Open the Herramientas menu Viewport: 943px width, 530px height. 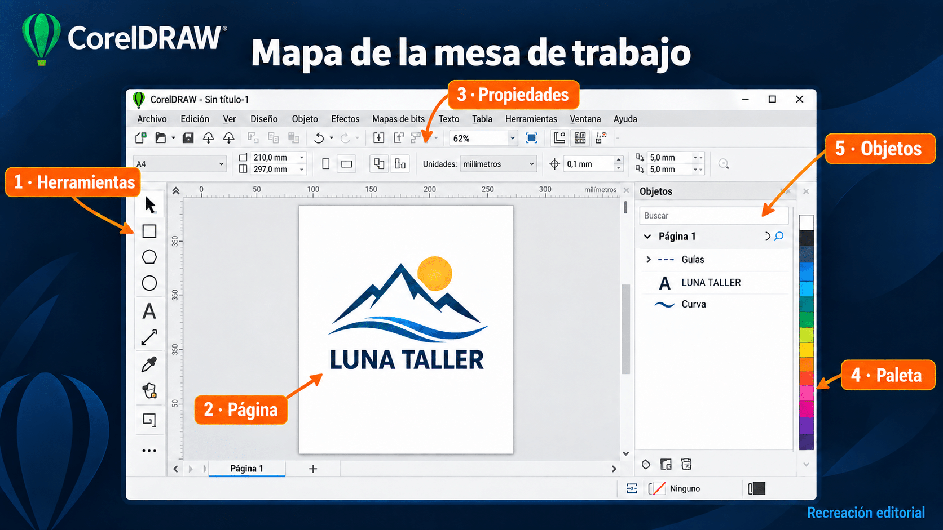[x=531, y=119]
